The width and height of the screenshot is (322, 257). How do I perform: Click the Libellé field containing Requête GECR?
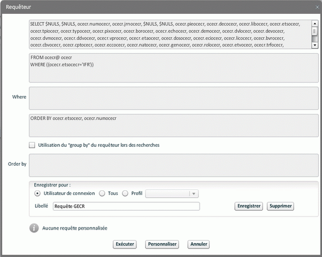(126, 206)
